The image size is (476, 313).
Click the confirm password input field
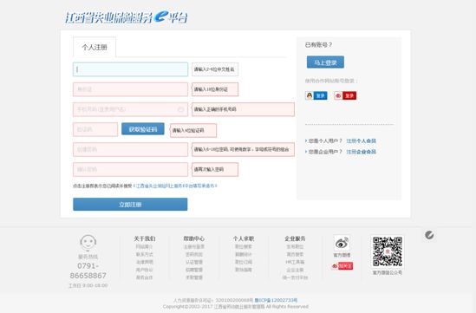coord(130,169)
